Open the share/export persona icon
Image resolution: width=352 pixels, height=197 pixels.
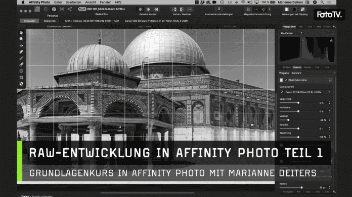(x=70, y=10)
